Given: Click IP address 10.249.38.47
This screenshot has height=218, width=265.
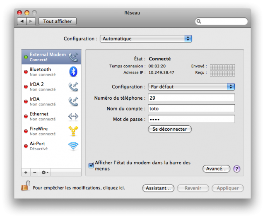Looking at the screenshot, I should (161, 73).
